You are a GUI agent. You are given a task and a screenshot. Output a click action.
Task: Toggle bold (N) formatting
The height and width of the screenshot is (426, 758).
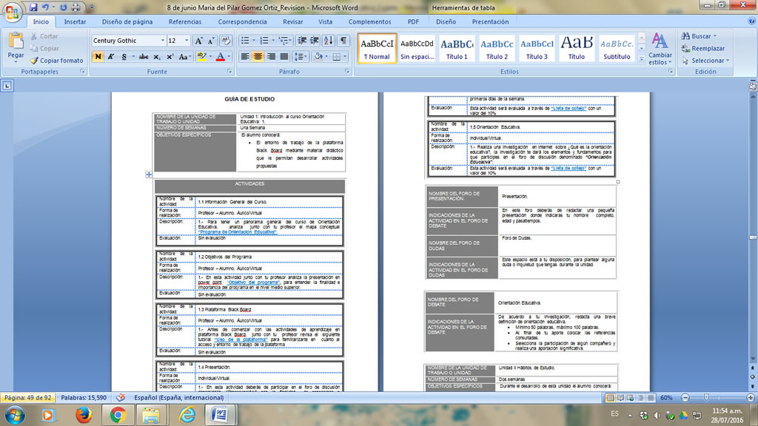click(x=98, y=57)
